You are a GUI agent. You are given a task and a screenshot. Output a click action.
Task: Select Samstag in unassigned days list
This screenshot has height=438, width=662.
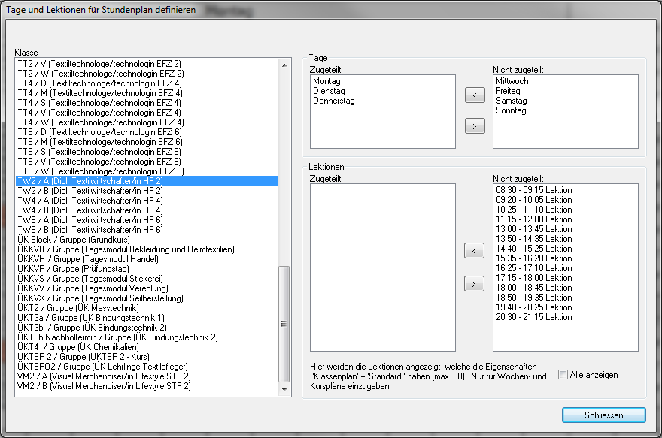point(511,101)
